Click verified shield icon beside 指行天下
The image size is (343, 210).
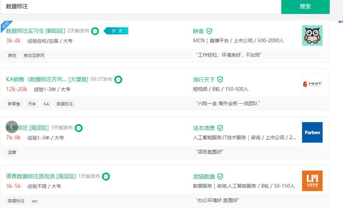click(x=220, y=80)
